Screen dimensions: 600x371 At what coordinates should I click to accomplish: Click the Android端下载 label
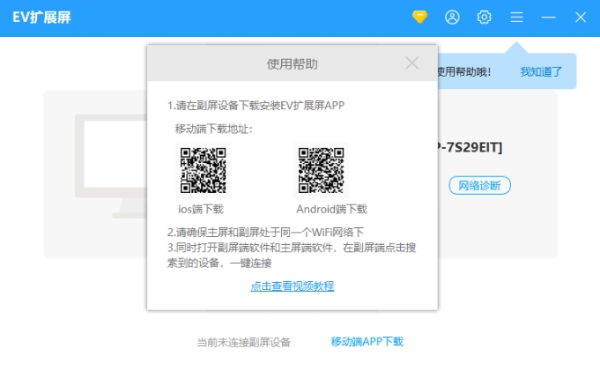click(331, 209)
